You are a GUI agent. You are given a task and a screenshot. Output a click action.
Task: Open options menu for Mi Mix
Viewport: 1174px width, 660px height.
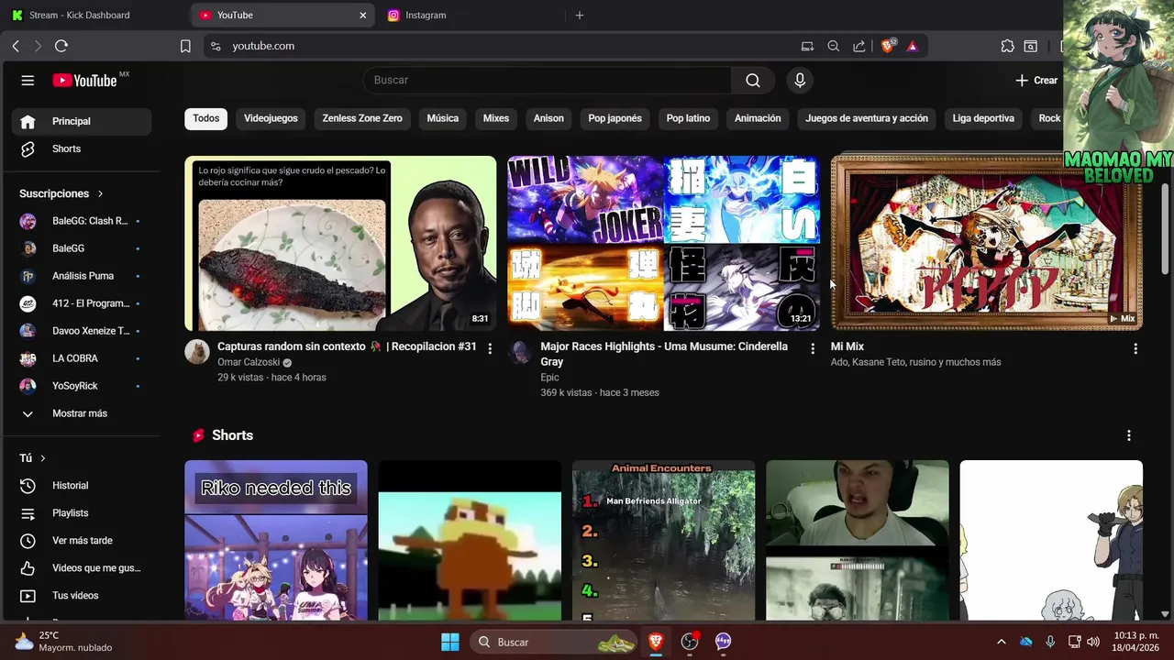[1135, 348]
